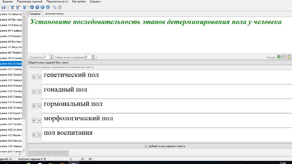Click the Copy icon in toolbar

(54, 7)
